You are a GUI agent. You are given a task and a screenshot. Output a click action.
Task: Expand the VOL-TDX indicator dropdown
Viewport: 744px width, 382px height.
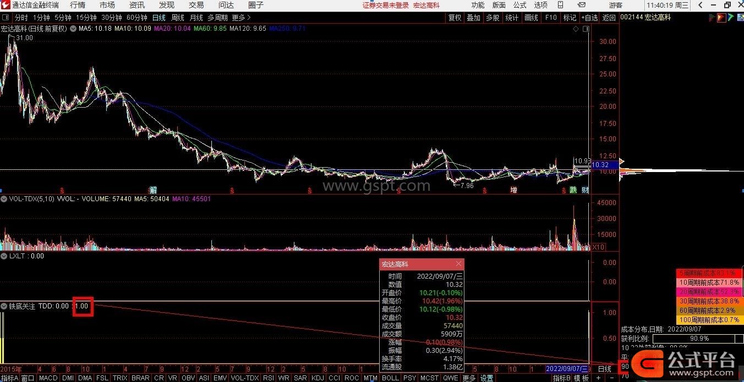click(x=4, y=199)
